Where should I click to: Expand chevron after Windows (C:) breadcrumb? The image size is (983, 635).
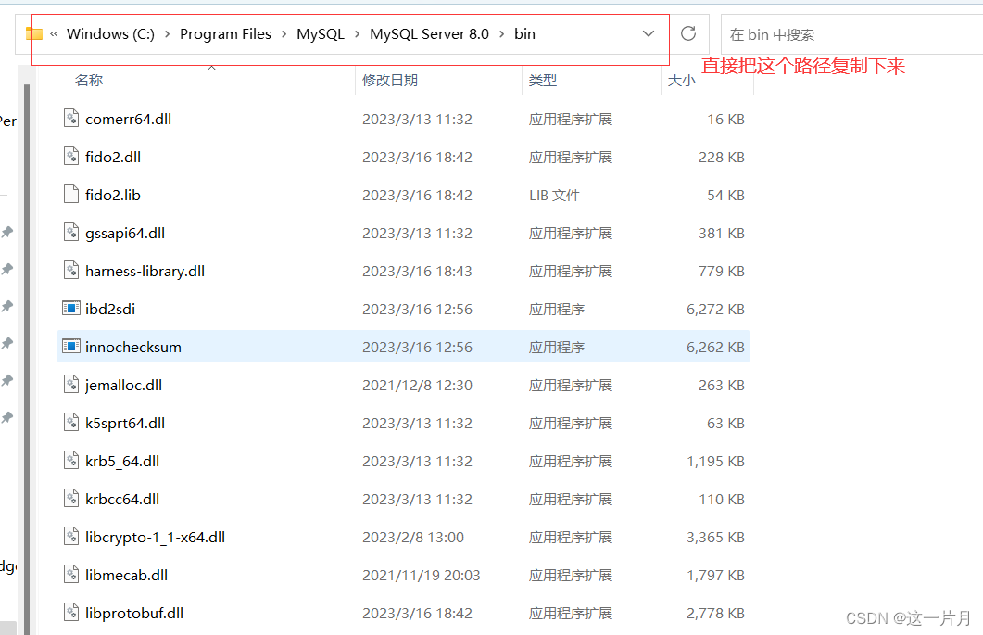tap(168, 34)
